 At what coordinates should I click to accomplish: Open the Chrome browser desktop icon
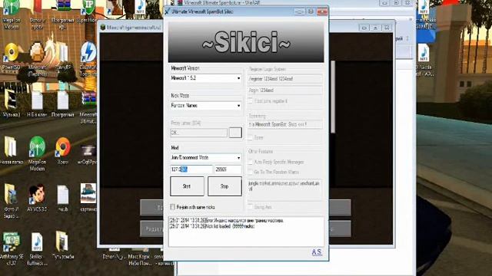(x=63, y=146)
